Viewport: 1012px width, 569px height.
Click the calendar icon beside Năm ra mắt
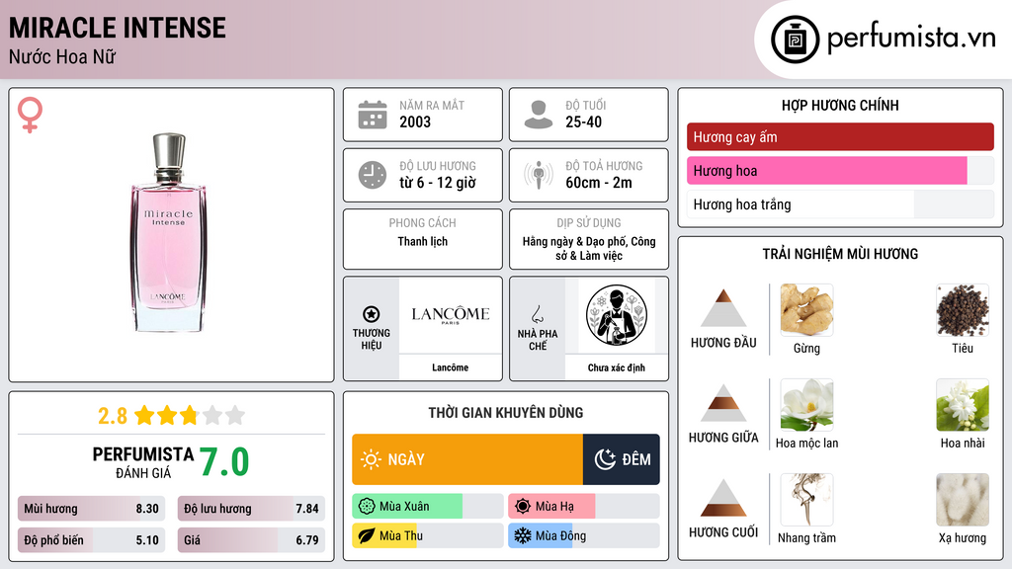point(373,115)
